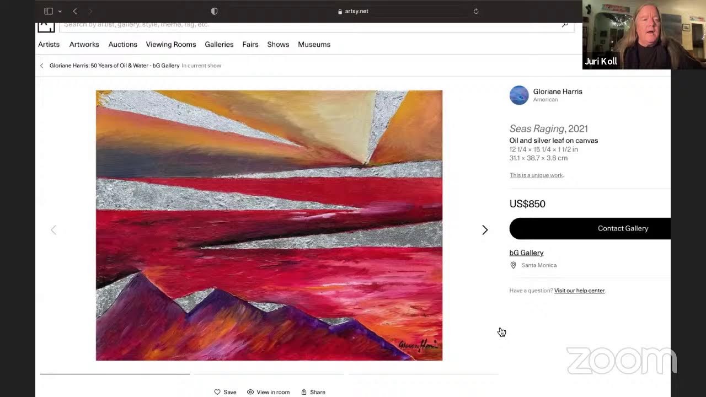Click the Seas Raging artwork image
Image resolution: width=706 pixels, height=397 pixels.
point(269,226)
